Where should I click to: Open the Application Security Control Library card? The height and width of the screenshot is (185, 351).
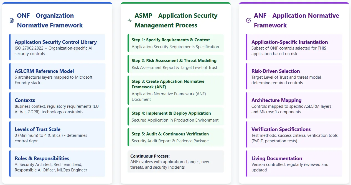pyautogui.click(x=57, y=47)
